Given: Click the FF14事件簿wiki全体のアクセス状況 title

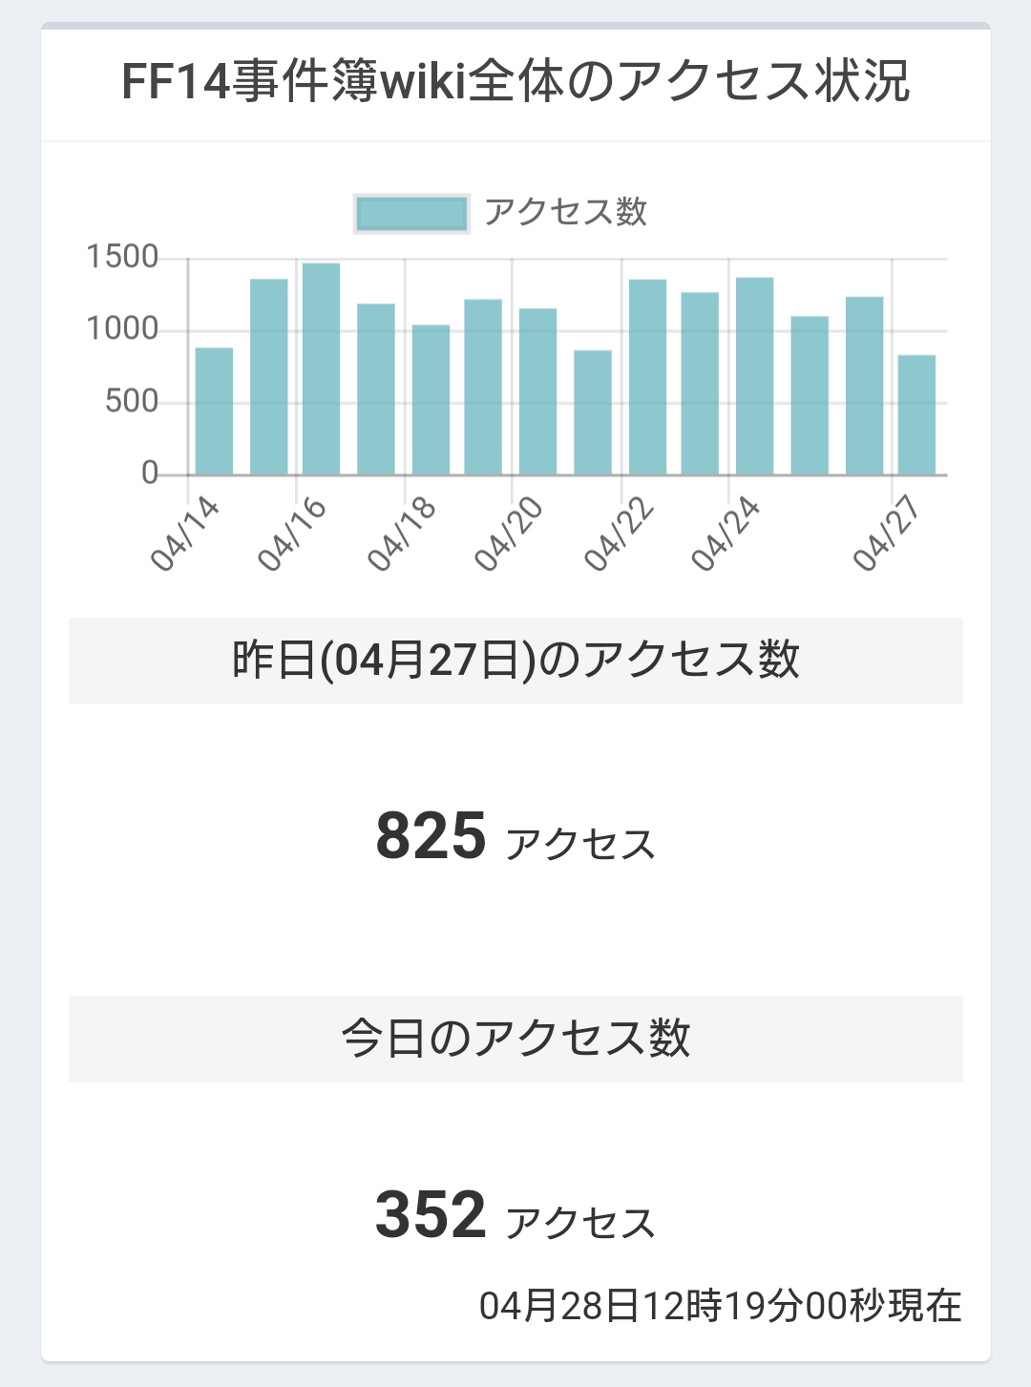Looking at the screenshot, I should coord(515,81).
